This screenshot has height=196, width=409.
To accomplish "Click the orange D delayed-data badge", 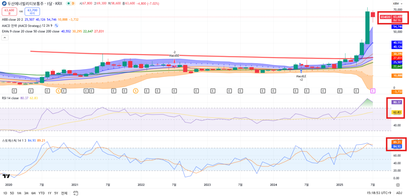I will tap(73, 4).
